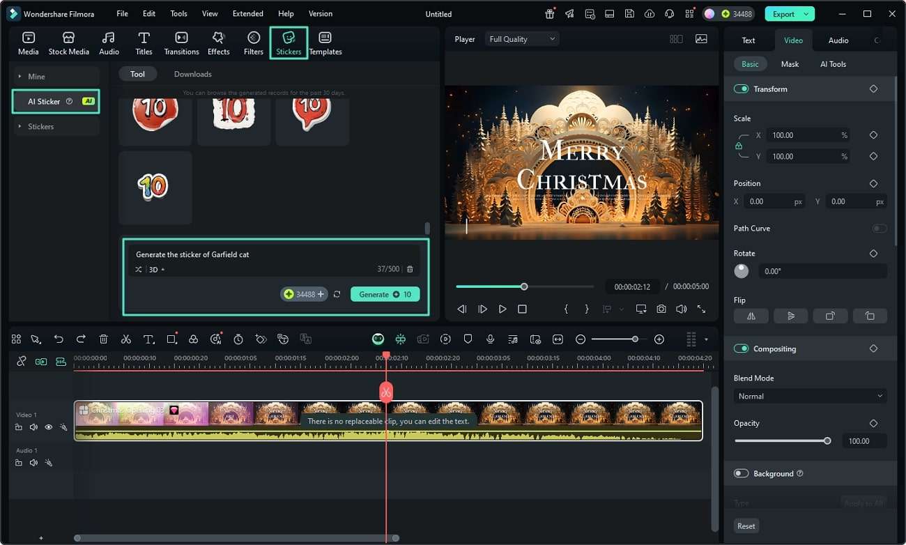Toggle the Transform switch
Viewport: 906px width, 545px height.
pyautogui.click(x=742, y=89)
